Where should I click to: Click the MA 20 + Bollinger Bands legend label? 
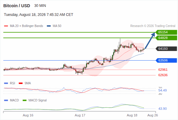coord(27,26)
